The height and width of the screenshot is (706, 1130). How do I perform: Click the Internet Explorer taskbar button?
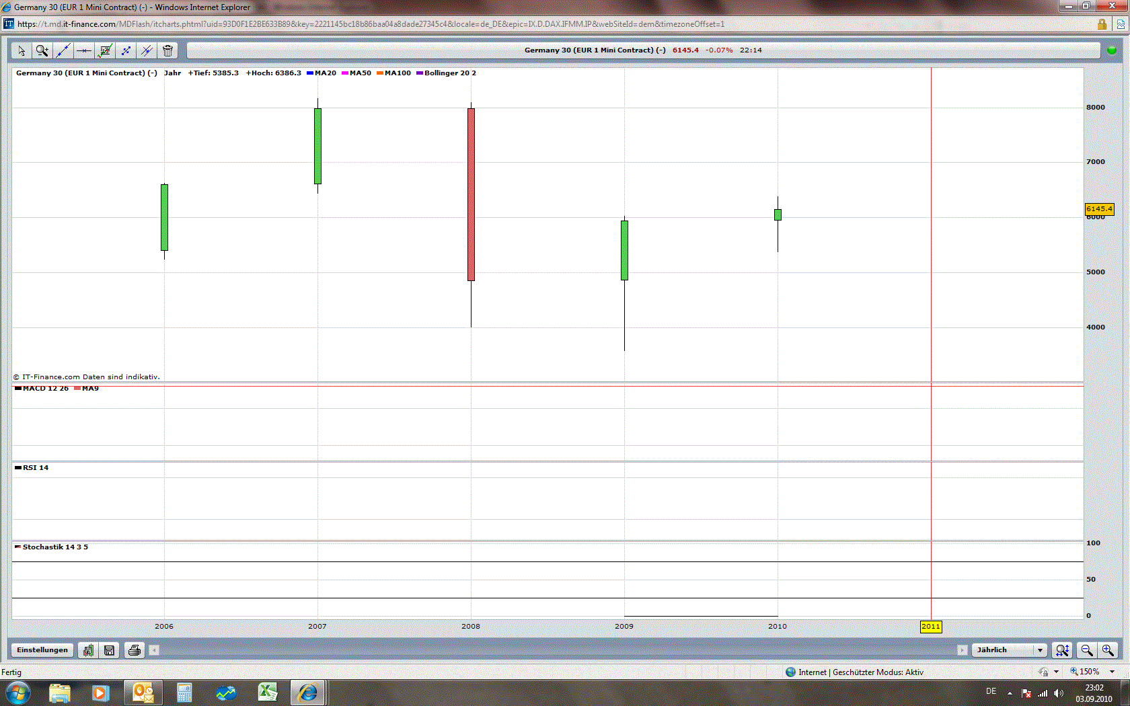pos(309,693)
